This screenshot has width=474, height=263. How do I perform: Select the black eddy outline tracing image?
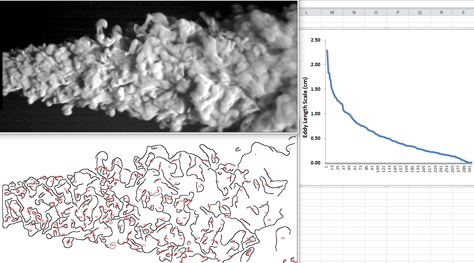pos(149,201)
